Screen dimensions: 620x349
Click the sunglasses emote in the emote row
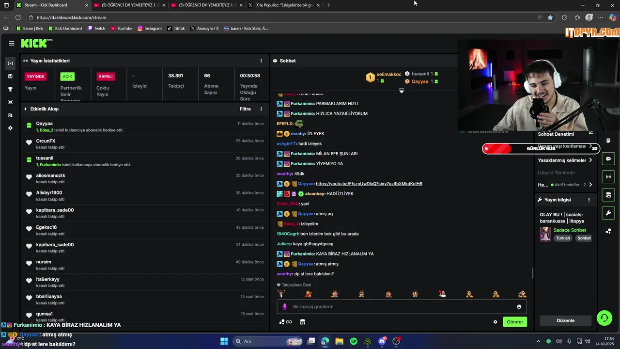point(361,294)
